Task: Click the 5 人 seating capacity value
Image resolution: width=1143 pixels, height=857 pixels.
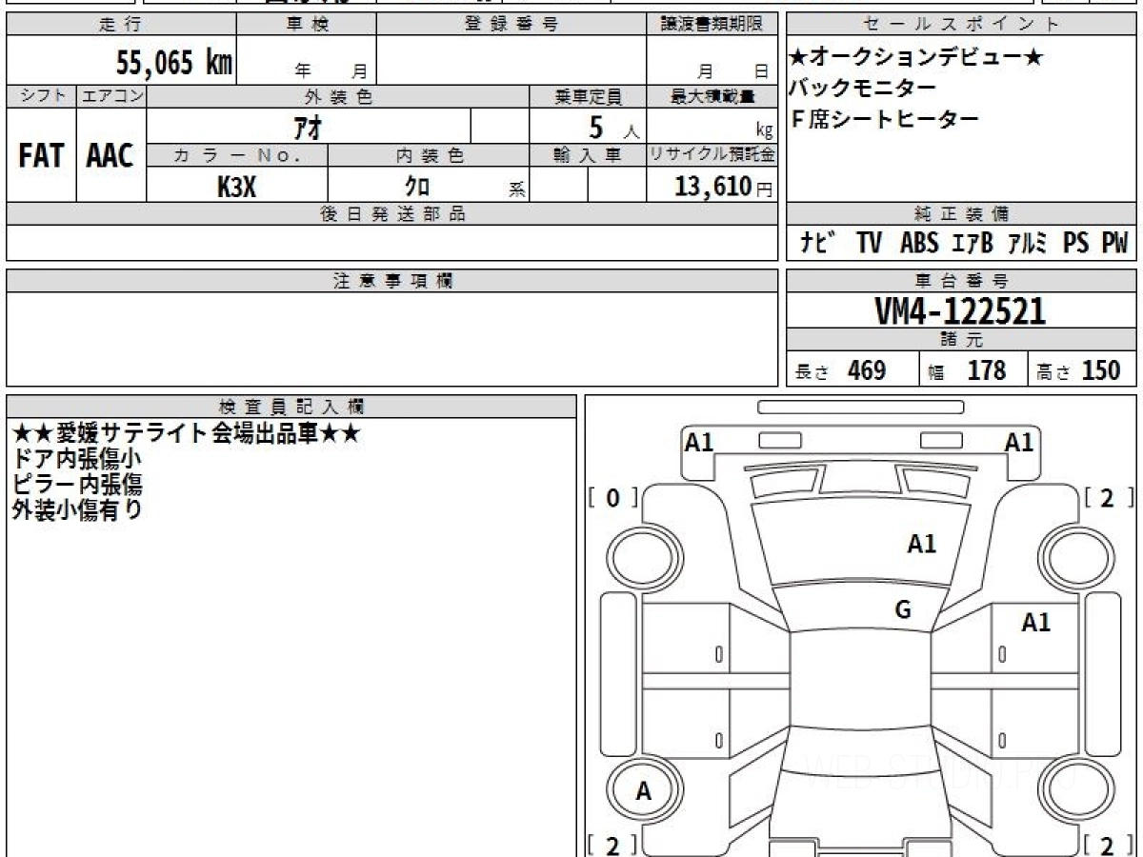Action: pos(612,127)
